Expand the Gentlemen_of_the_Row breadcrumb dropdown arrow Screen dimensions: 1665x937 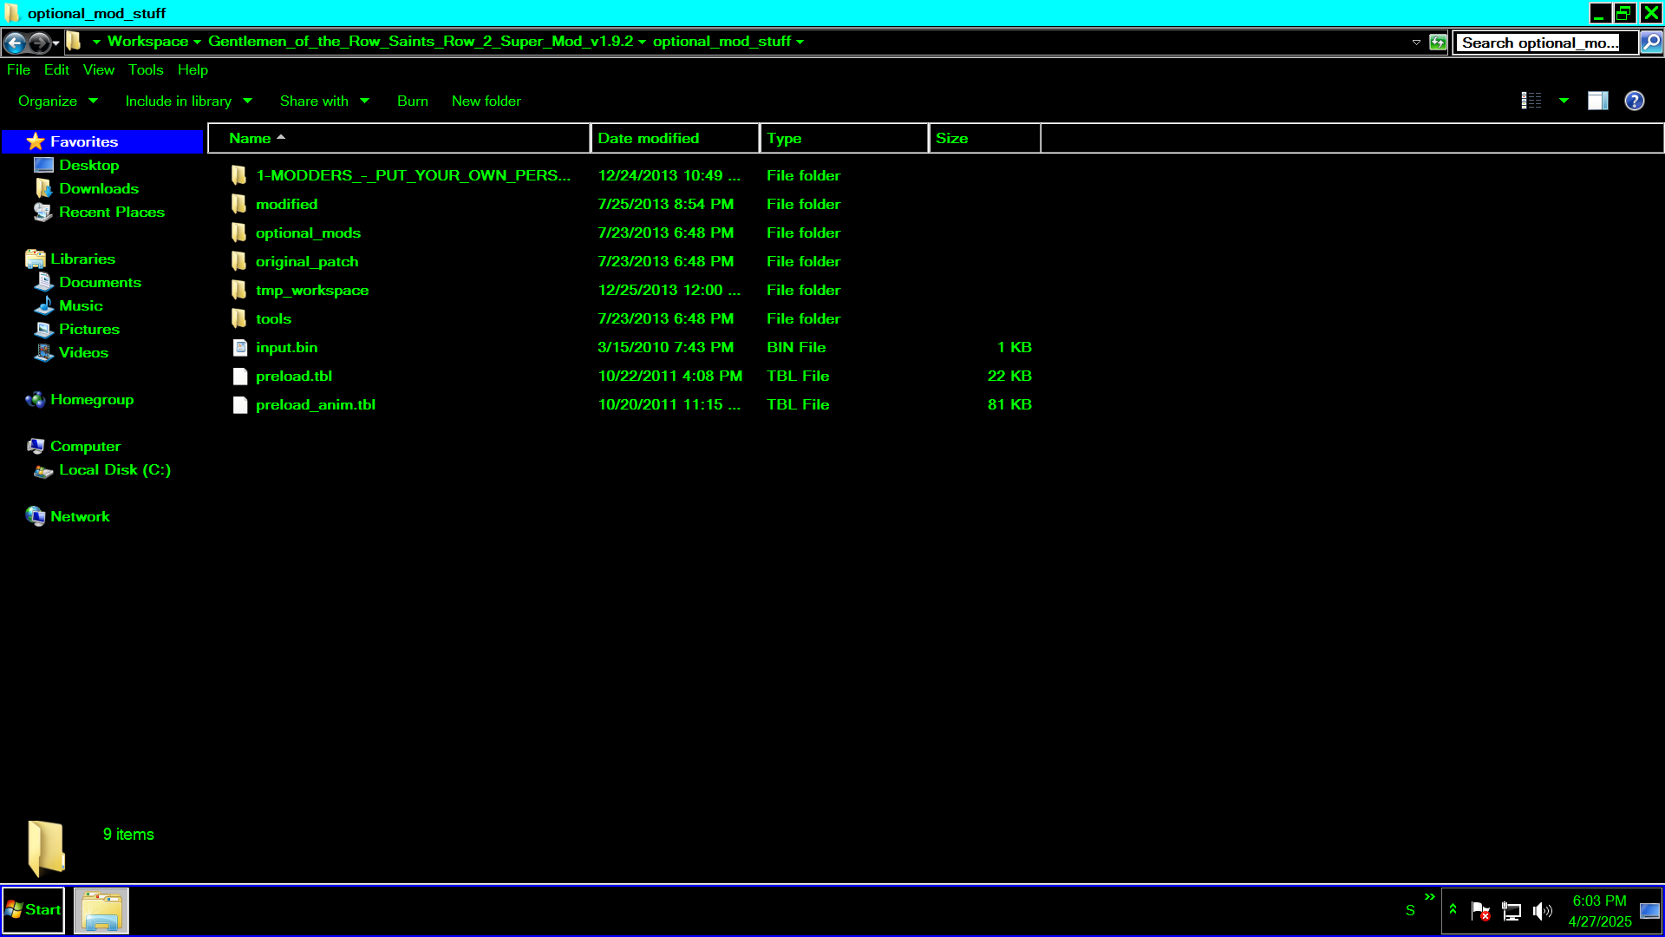coord(642,42)
